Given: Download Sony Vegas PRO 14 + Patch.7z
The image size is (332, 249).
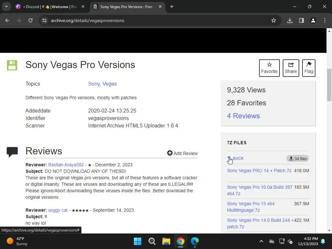Looking at the screenshot, I should tap(259, 171).
